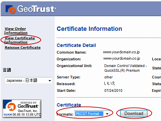
Task: Click the Verified by GeoTrust seal
Action: [x=22, y=109]
